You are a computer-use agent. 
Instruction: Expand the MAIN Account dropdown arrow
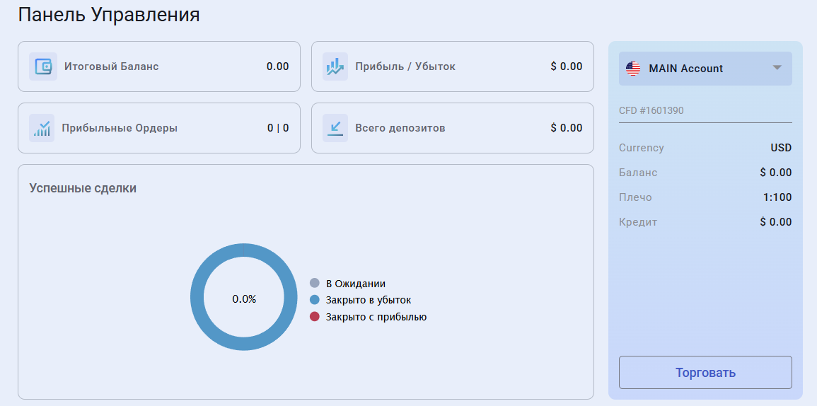coord(777,68)
